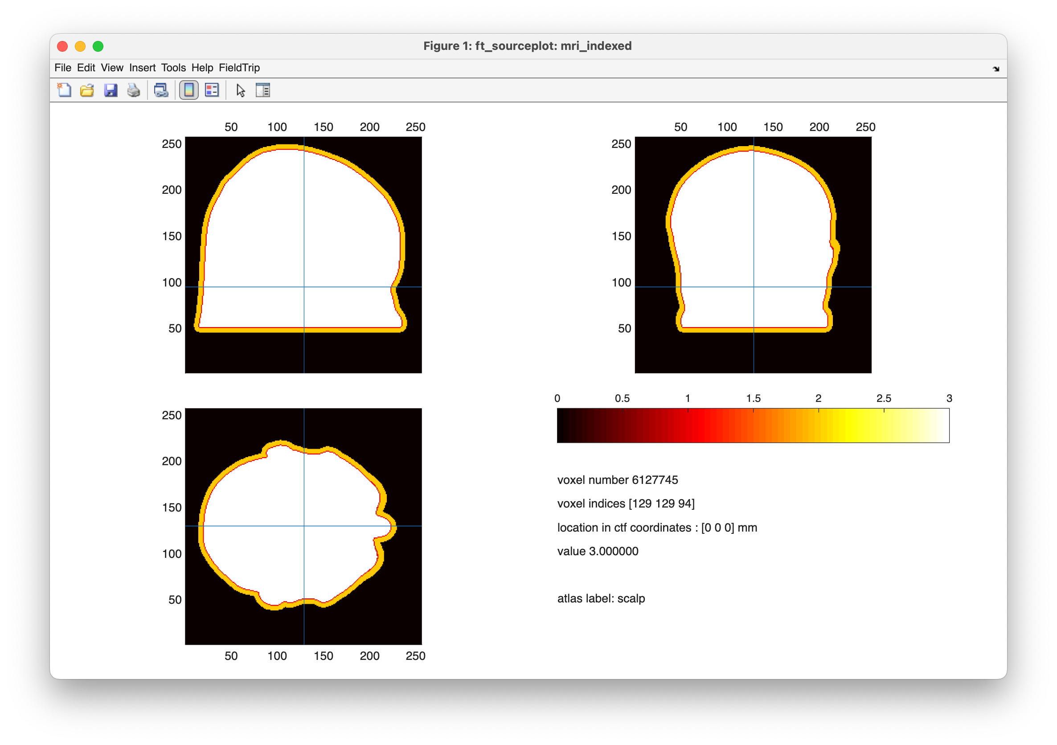Click the Print Figure icon

point(134,90)
